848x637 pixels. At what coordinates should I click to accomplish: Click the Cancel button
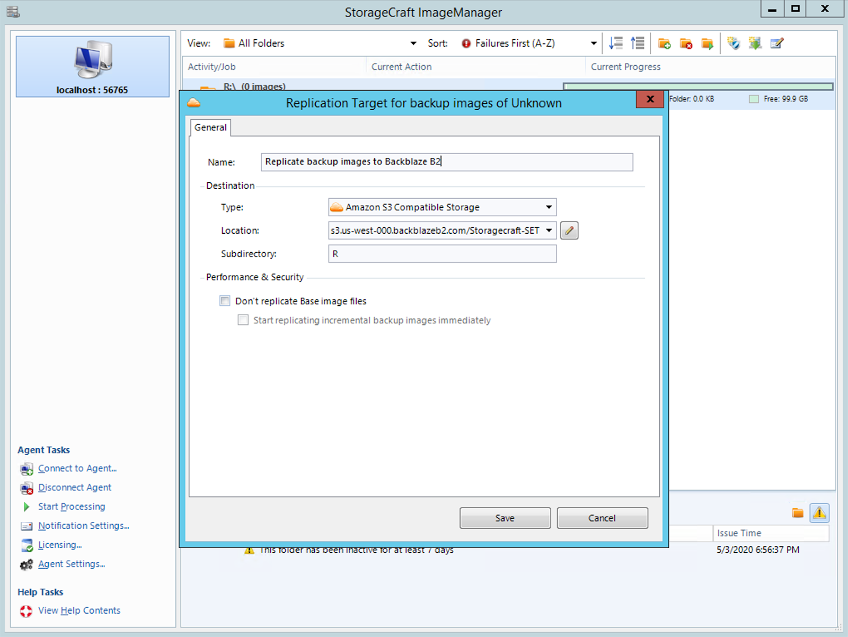(602, 518)
